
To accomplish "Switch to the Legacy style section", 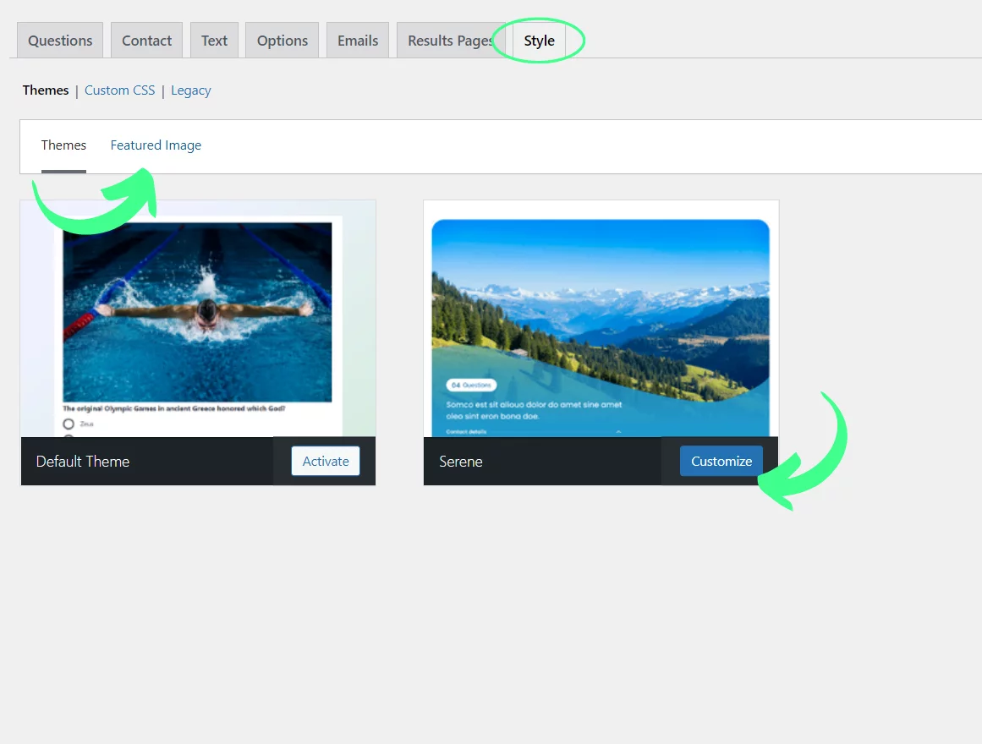I will click(x=190, y=90).
